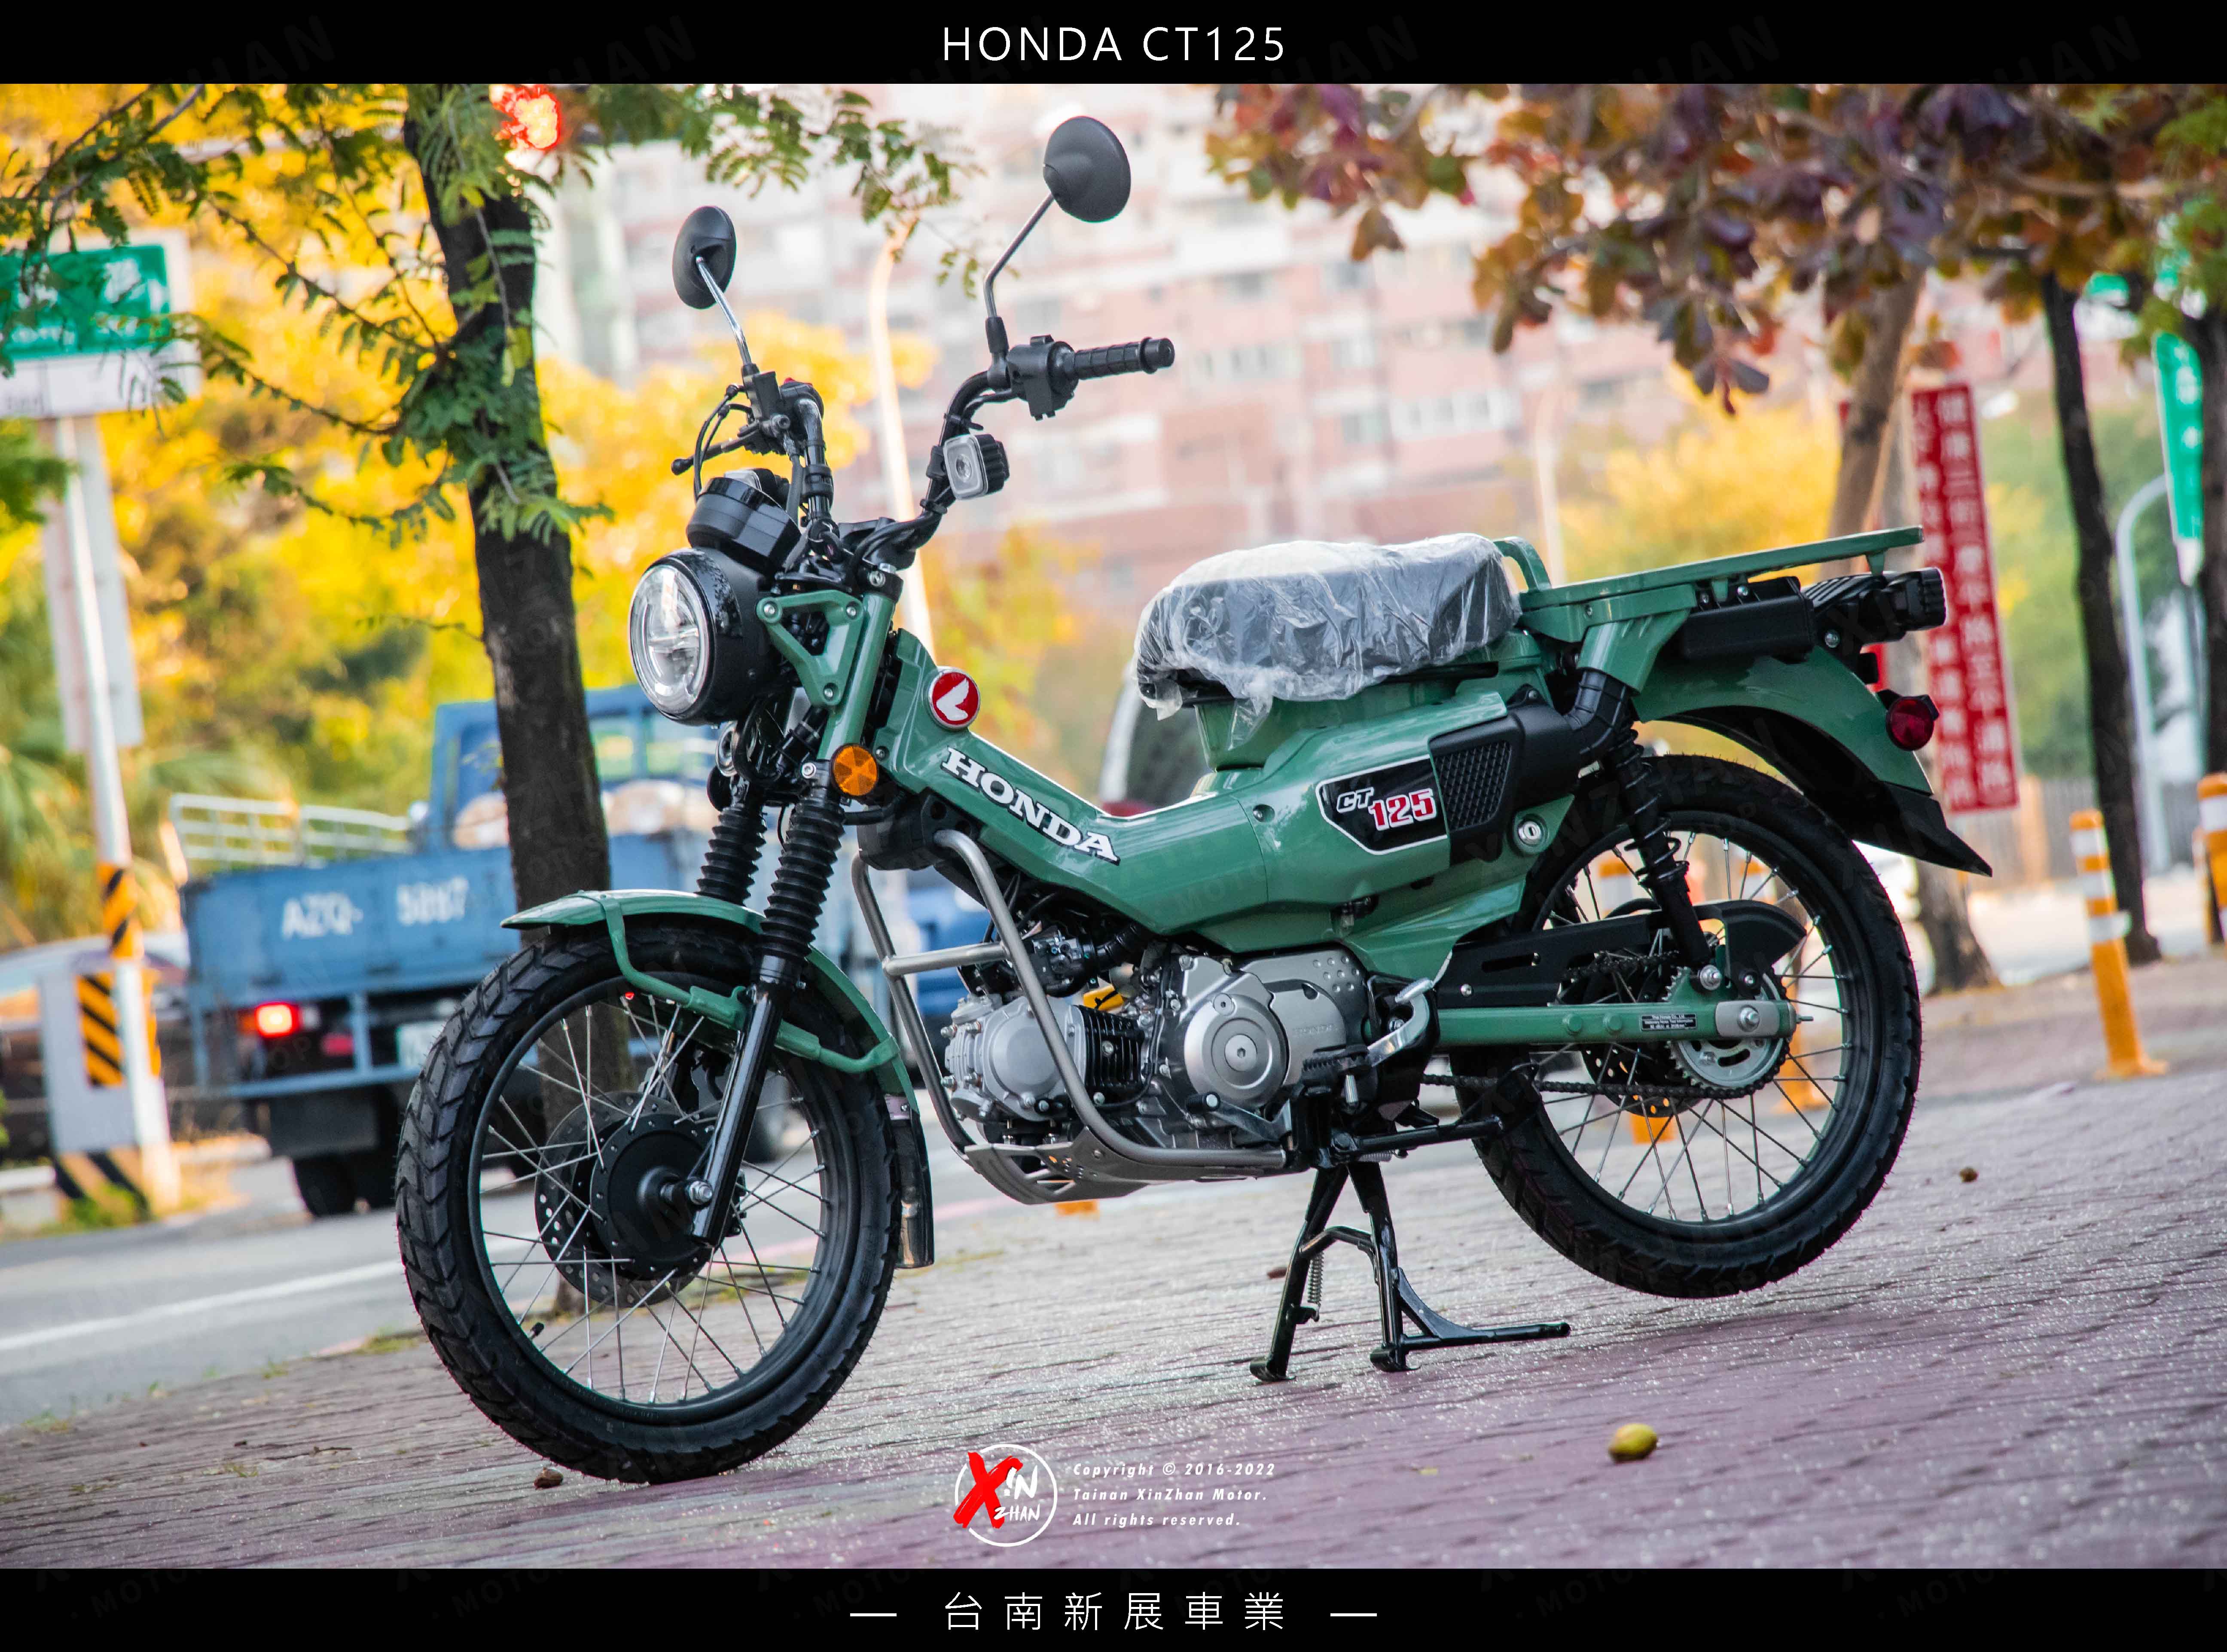This screenshot has width=2227, height=1652.
Task: Select the Copyright © 2016-2022 line
Action: pyautogui.click(x=1174, y=1469)
